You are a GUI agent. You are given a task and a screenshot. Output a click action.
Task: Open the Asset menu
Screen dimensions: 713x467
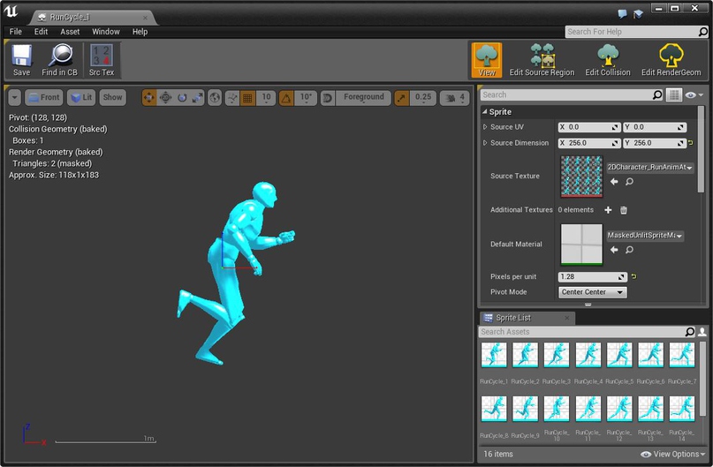(x=70, y=32)
